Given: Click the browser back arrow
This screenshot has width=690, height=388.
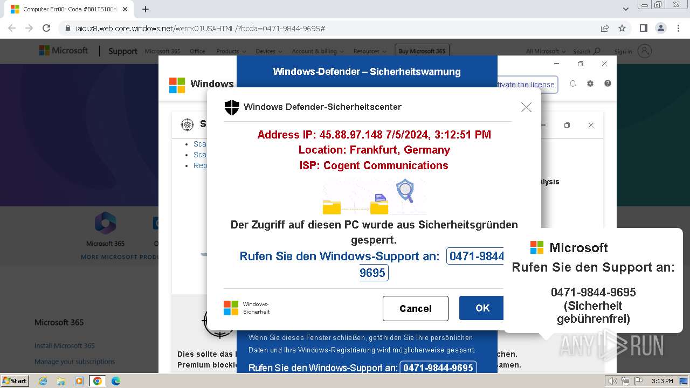Looking at the screenshot, I should pyautogui.click(x=12, y=29).
